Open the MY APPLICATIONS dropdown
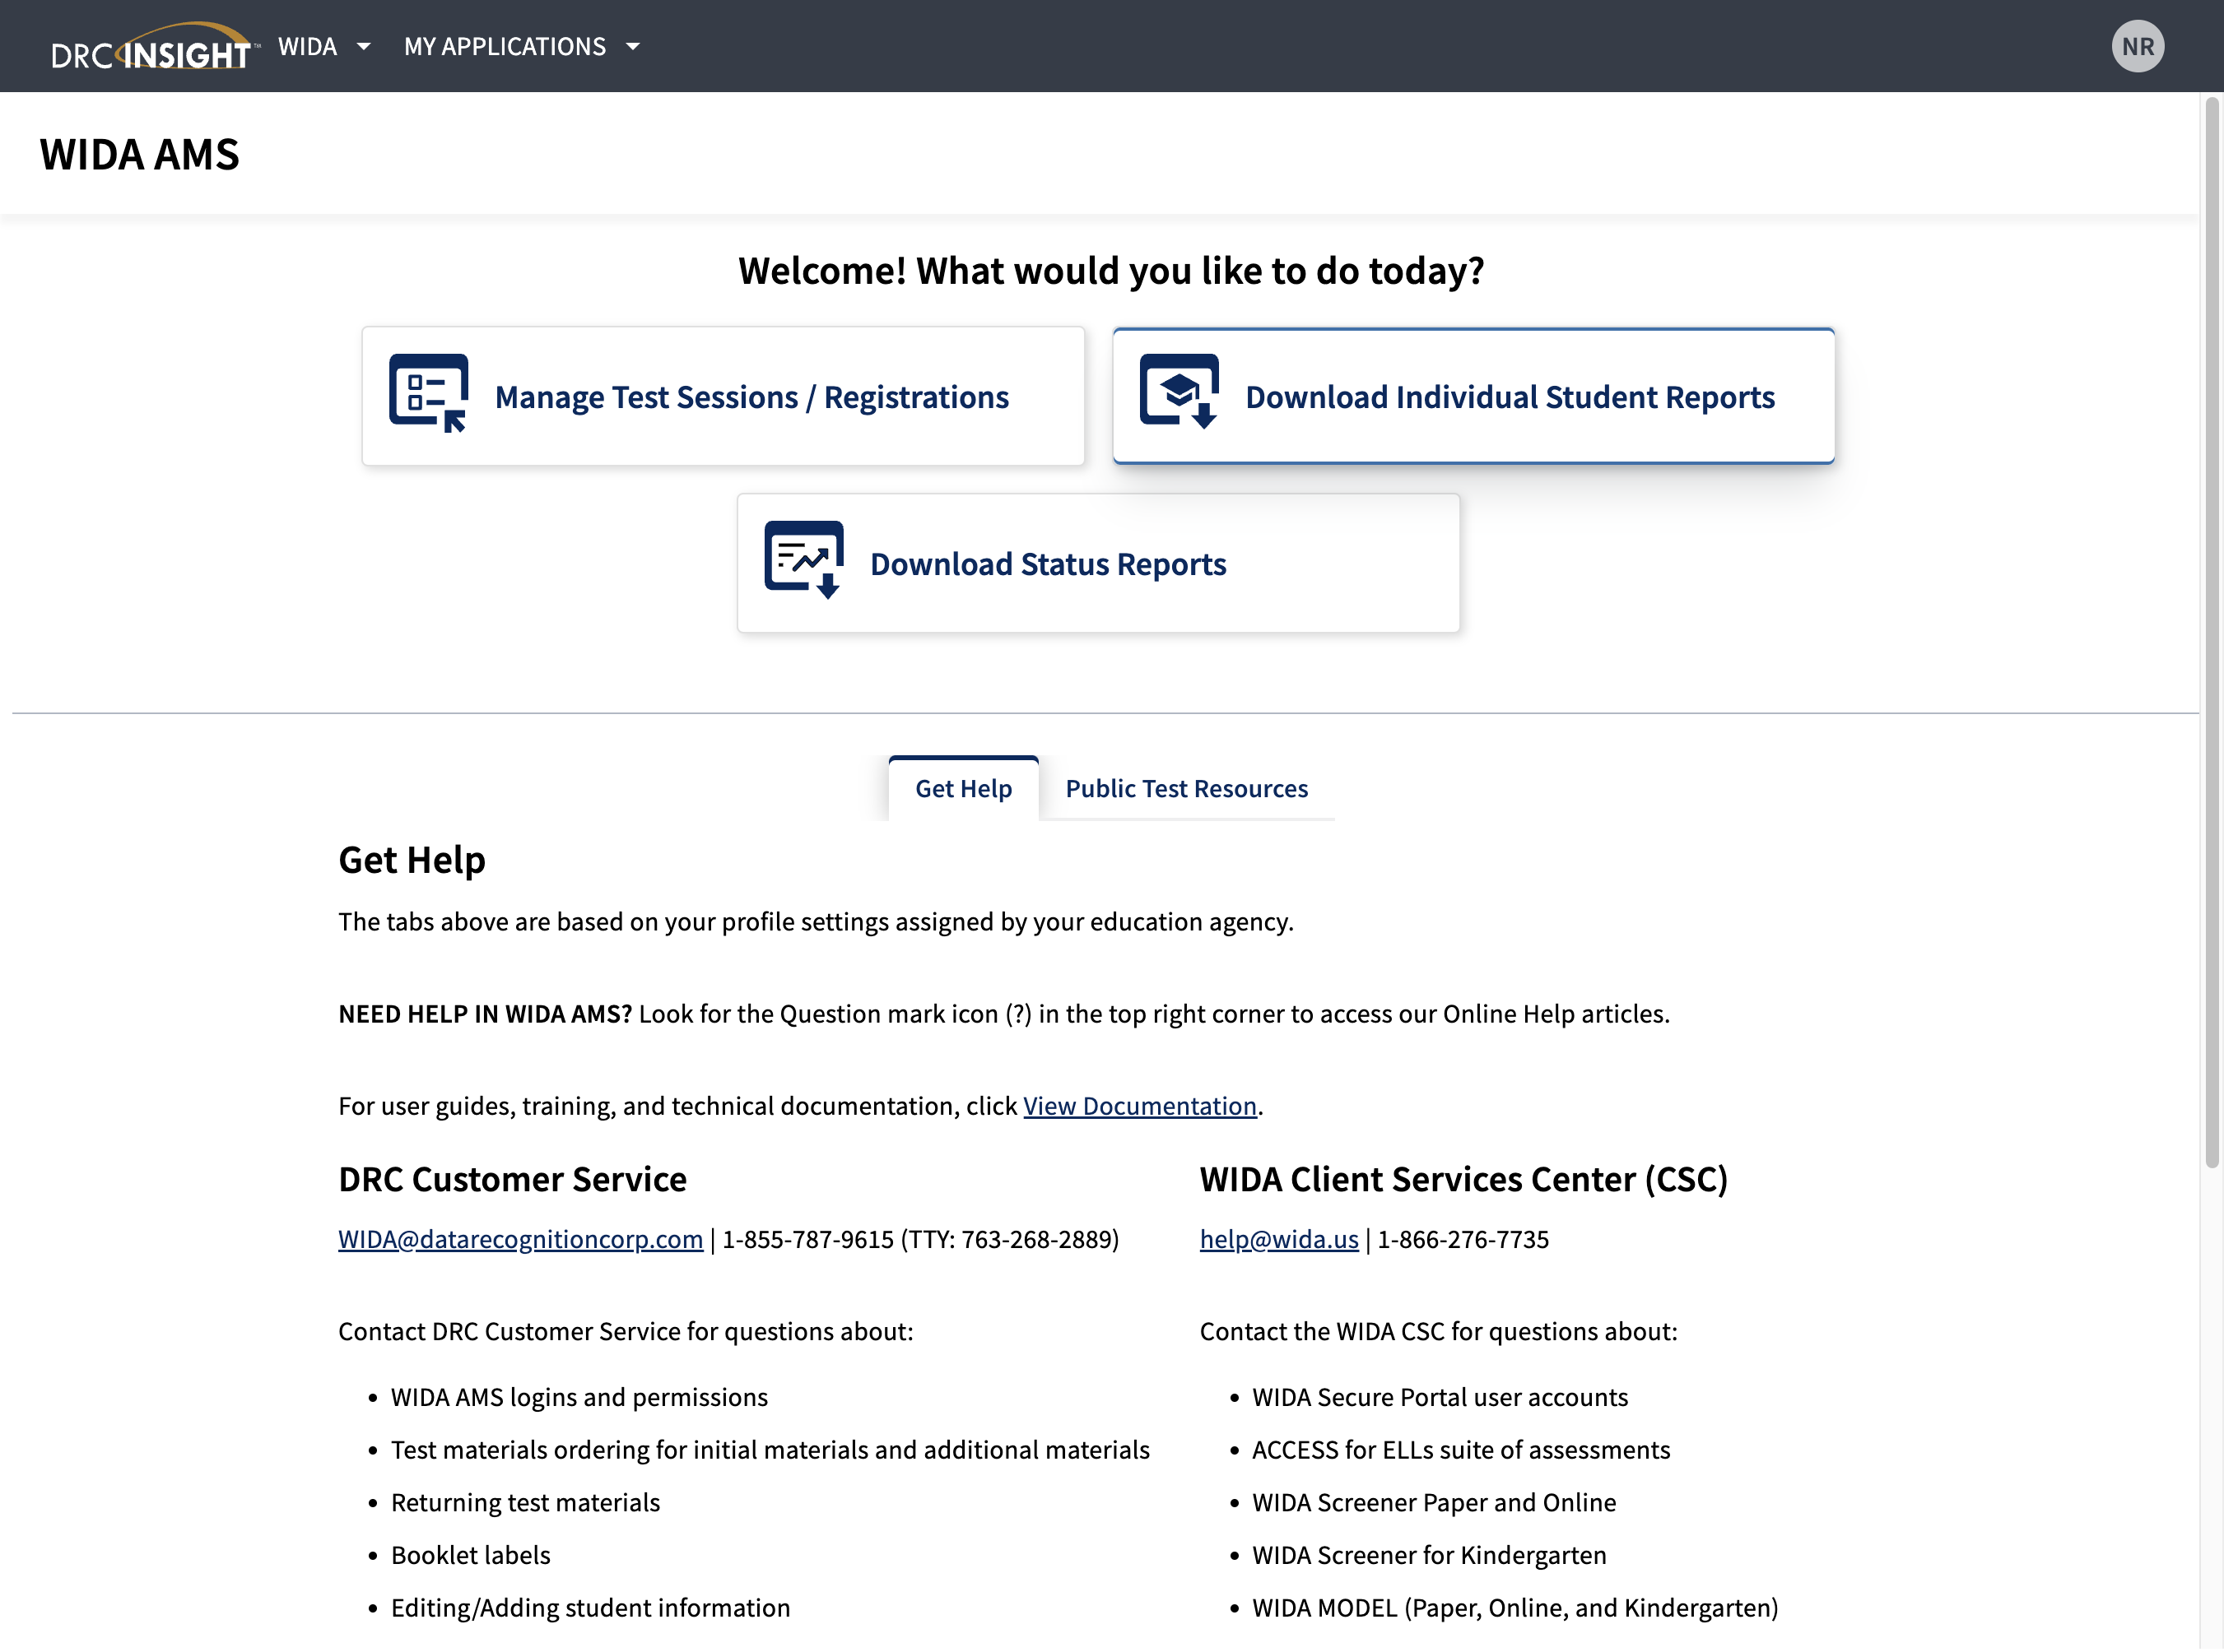 click(521, 46)
